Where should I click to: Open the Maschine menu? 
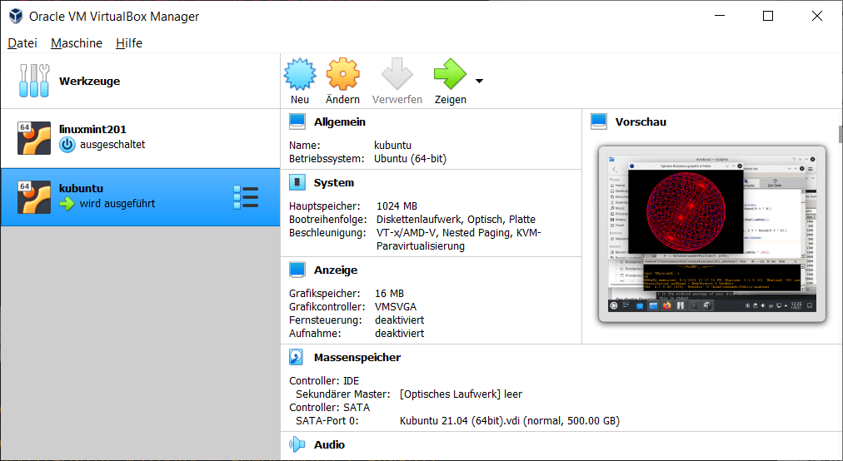pos(77,43)
